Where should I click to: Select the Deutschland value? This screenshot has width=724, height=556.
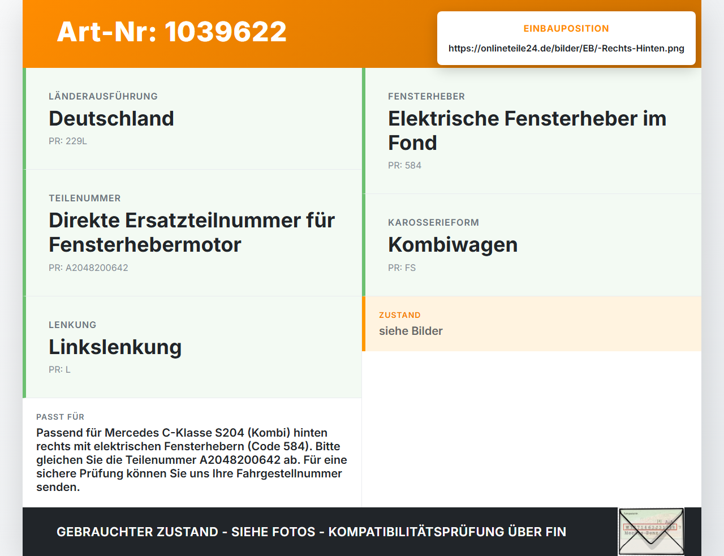111,118
